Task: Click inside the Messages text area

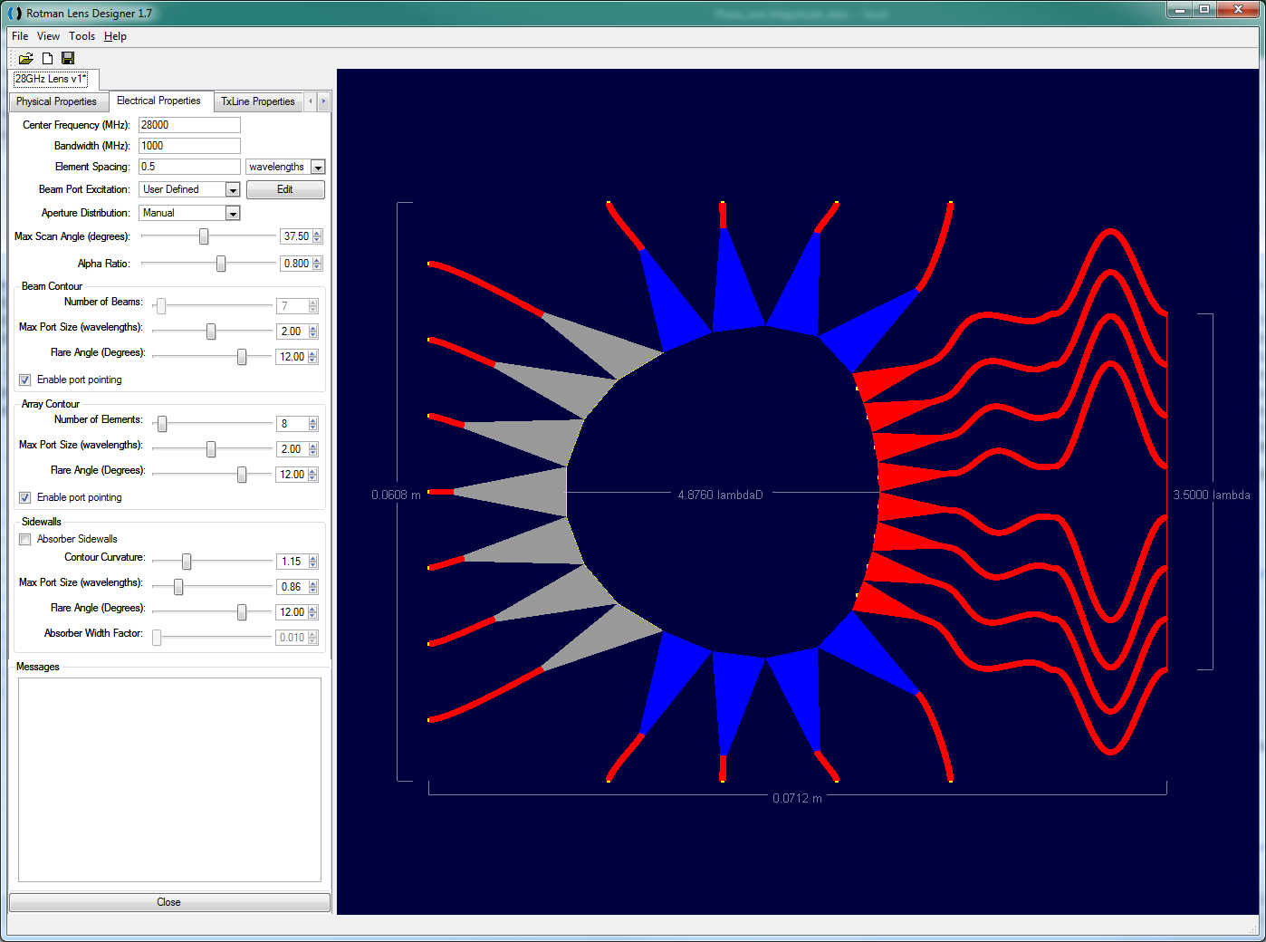Action: 169,780
